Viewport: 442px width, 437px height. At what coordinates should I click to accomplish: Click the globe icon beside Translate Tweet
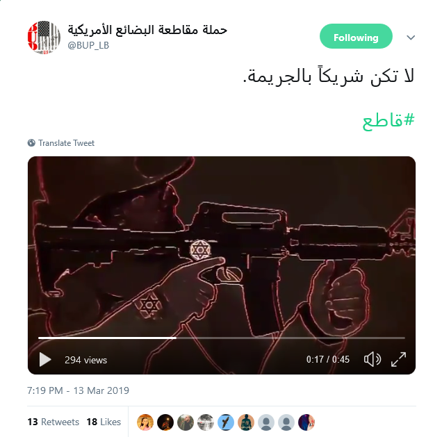point(31,143)
